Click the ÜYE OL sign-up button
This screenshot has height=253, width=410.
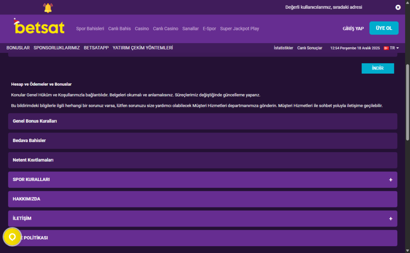tap(384, 28)
